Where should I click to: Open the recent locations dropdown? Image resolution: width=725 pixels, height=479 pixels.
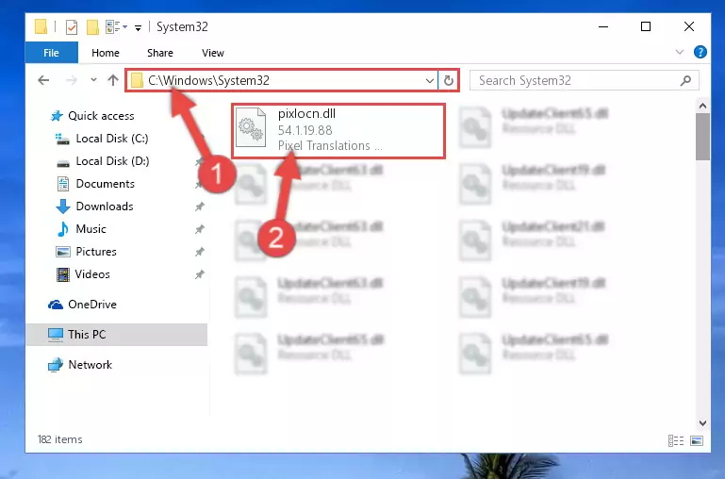94,80
